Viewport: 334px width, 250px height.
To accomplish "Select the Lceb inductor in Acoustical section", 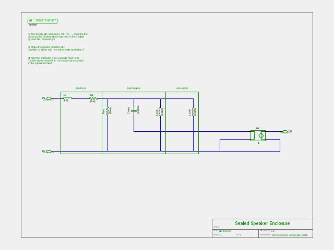I will point(193,112).
